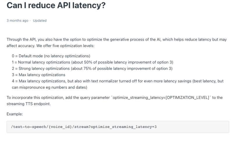
Task: Click the "Updated" label under the title
Action: pos(40,21)
